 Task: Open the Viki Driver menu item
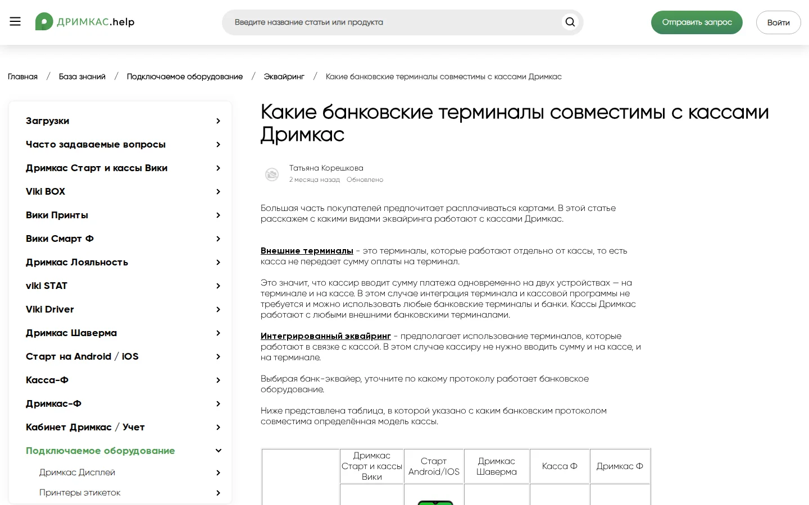[50, 309]
